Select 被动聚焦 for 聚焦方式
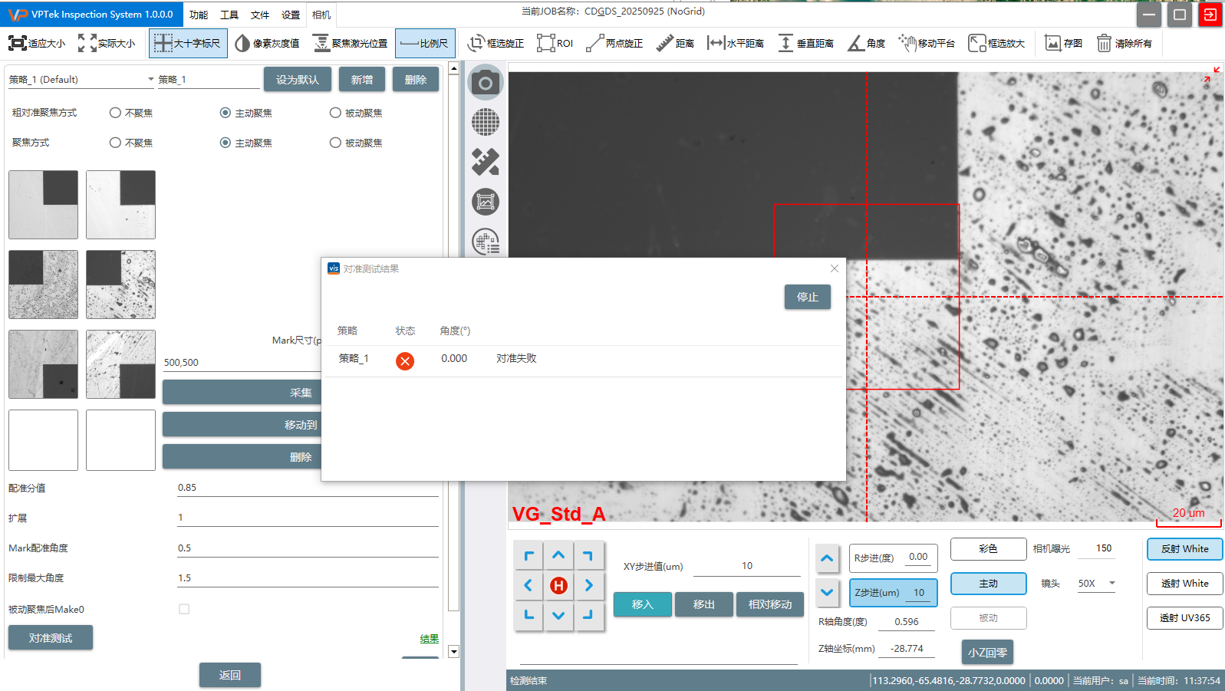The height and width of the screenshot is (691, 1225). tap(335, 143)
